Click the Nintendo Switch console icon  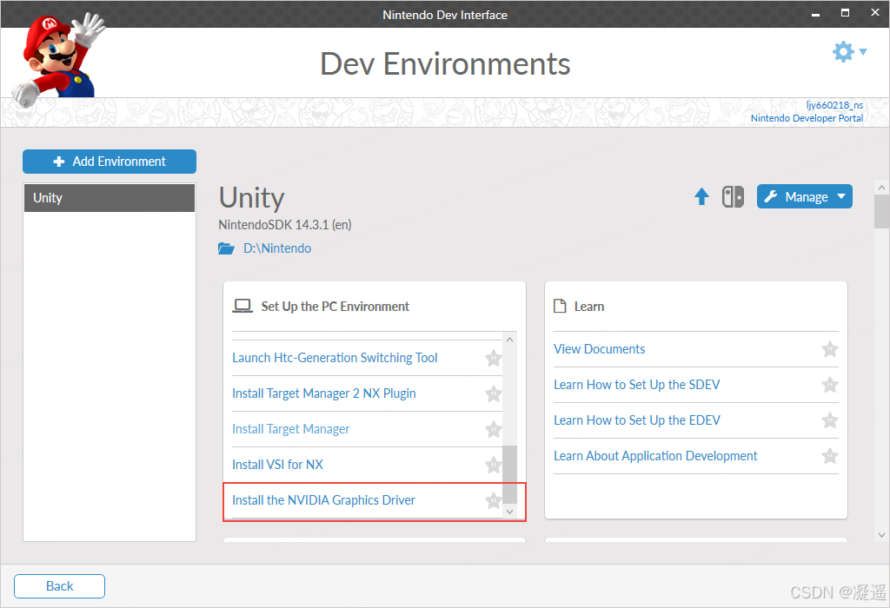(733, 197)
